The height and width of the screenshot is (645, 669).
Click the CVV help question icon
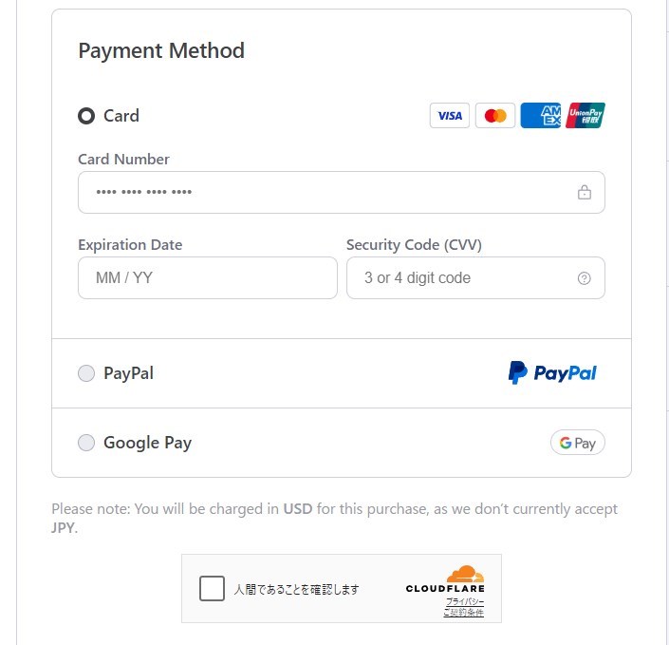click(585, 278)
